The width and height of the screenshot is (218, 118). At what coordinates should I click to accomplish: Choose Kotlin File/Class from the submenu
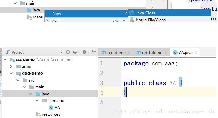pos(169,20)
